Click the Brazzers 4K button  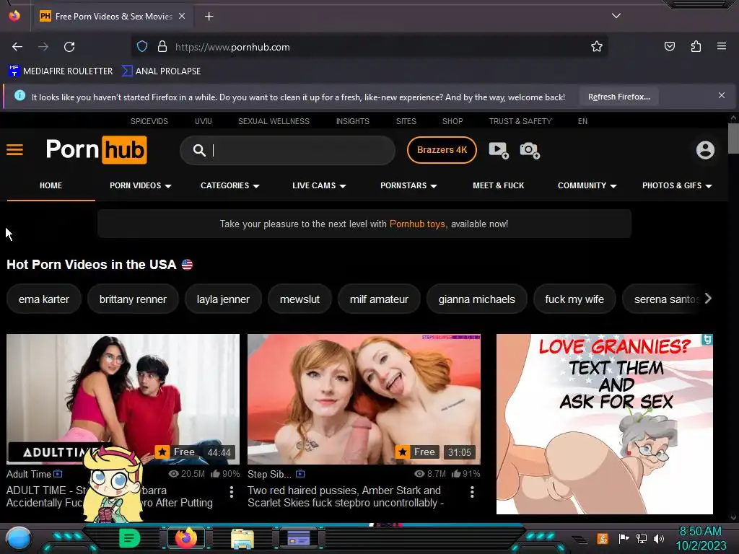442,150
